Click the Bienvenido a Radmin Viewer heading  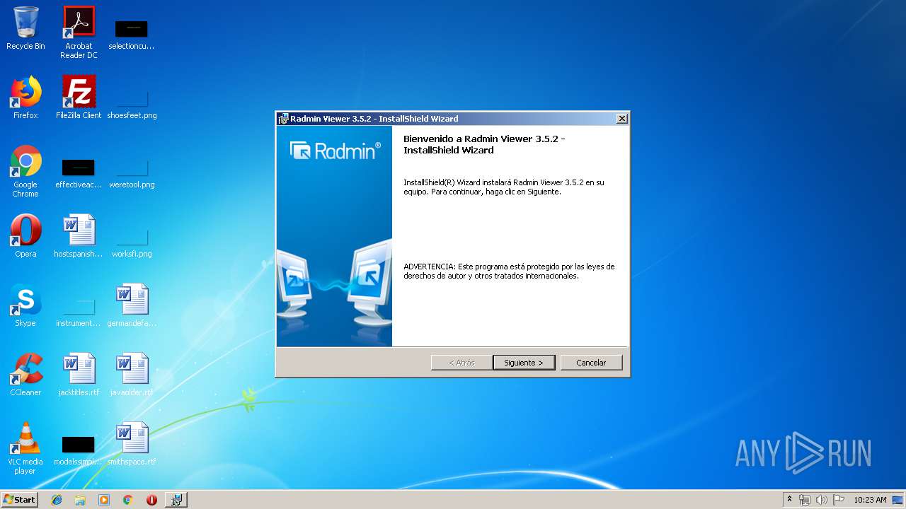tap(484, 144)
